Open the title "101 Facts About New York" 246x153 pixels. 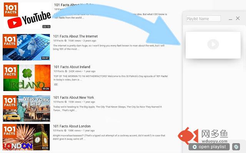73,98
